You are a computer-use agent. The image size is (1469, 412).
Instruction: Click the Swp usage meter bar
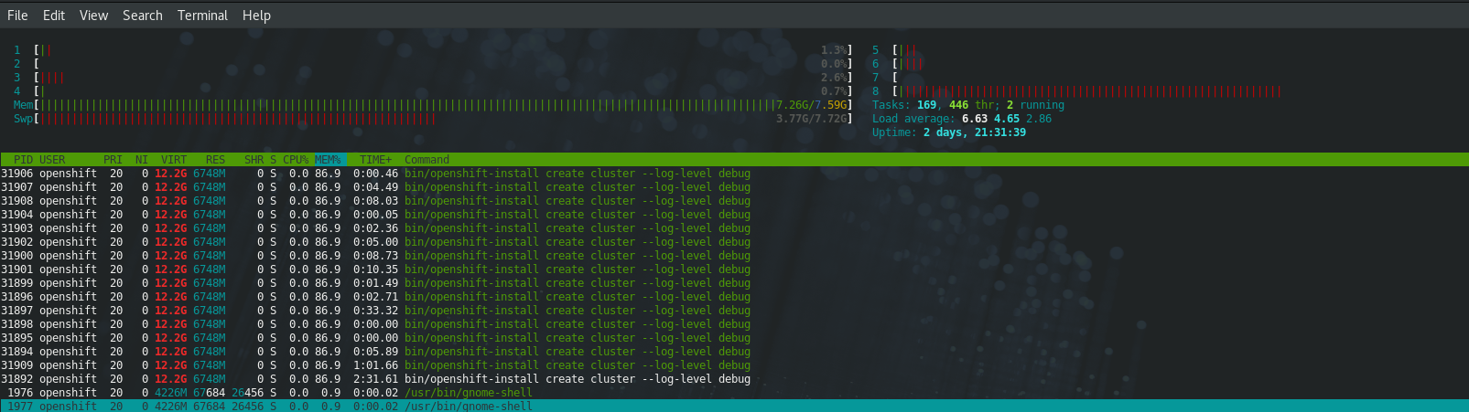tap(433, 119)
